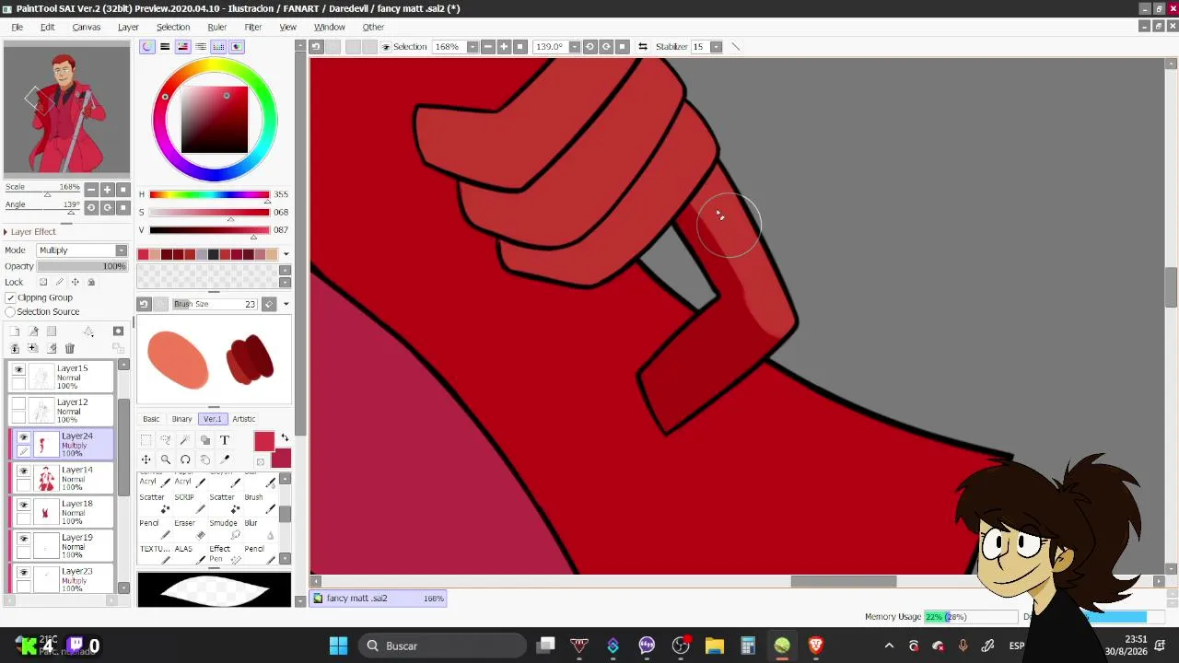Switch to the Artistic brush tab
This screenshot has width=1179, height=663.
coord(243,419)
